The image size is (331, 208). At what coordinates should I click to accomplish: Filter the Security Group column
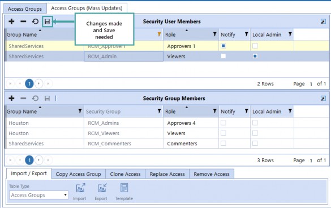(160, 111)
